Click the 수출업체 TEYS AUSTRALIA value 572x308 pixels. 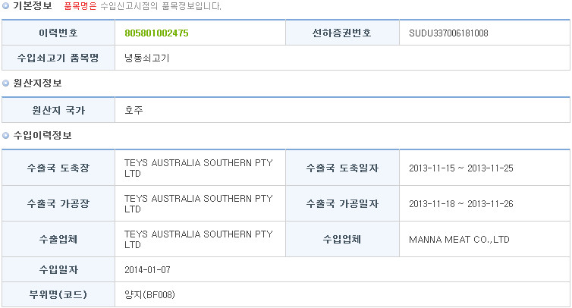(x=199, y=239)
